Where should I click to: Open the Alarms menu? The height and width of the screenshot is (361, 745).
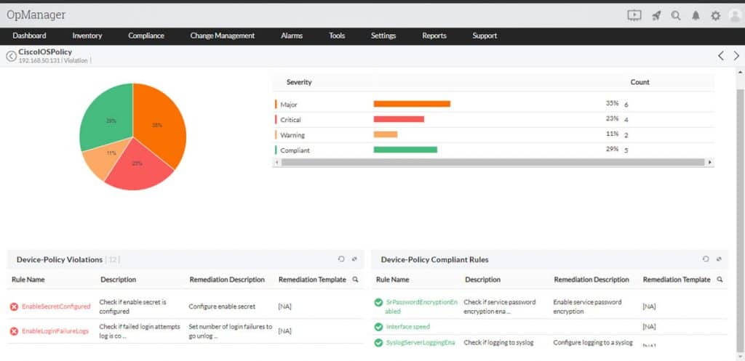292,36
